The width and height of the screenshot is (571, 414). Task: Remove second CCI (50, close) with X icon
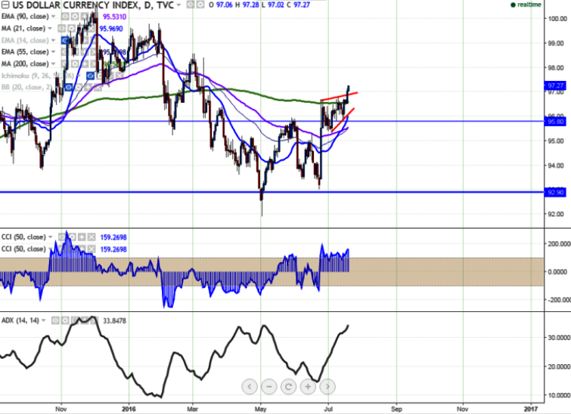click(x=92, y=249)
